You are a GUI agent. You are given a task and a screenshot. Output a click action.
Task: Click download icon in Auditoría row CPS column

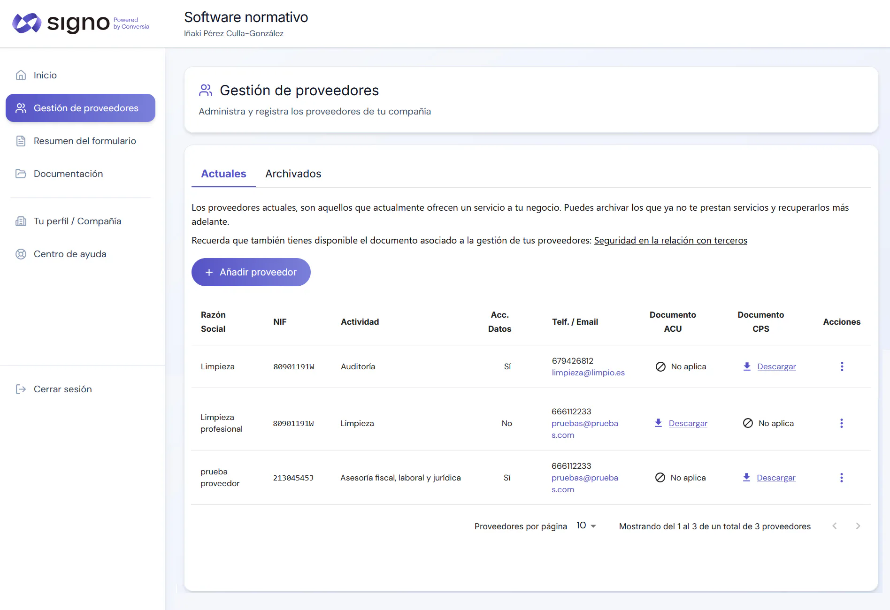(x=747, y=366)
